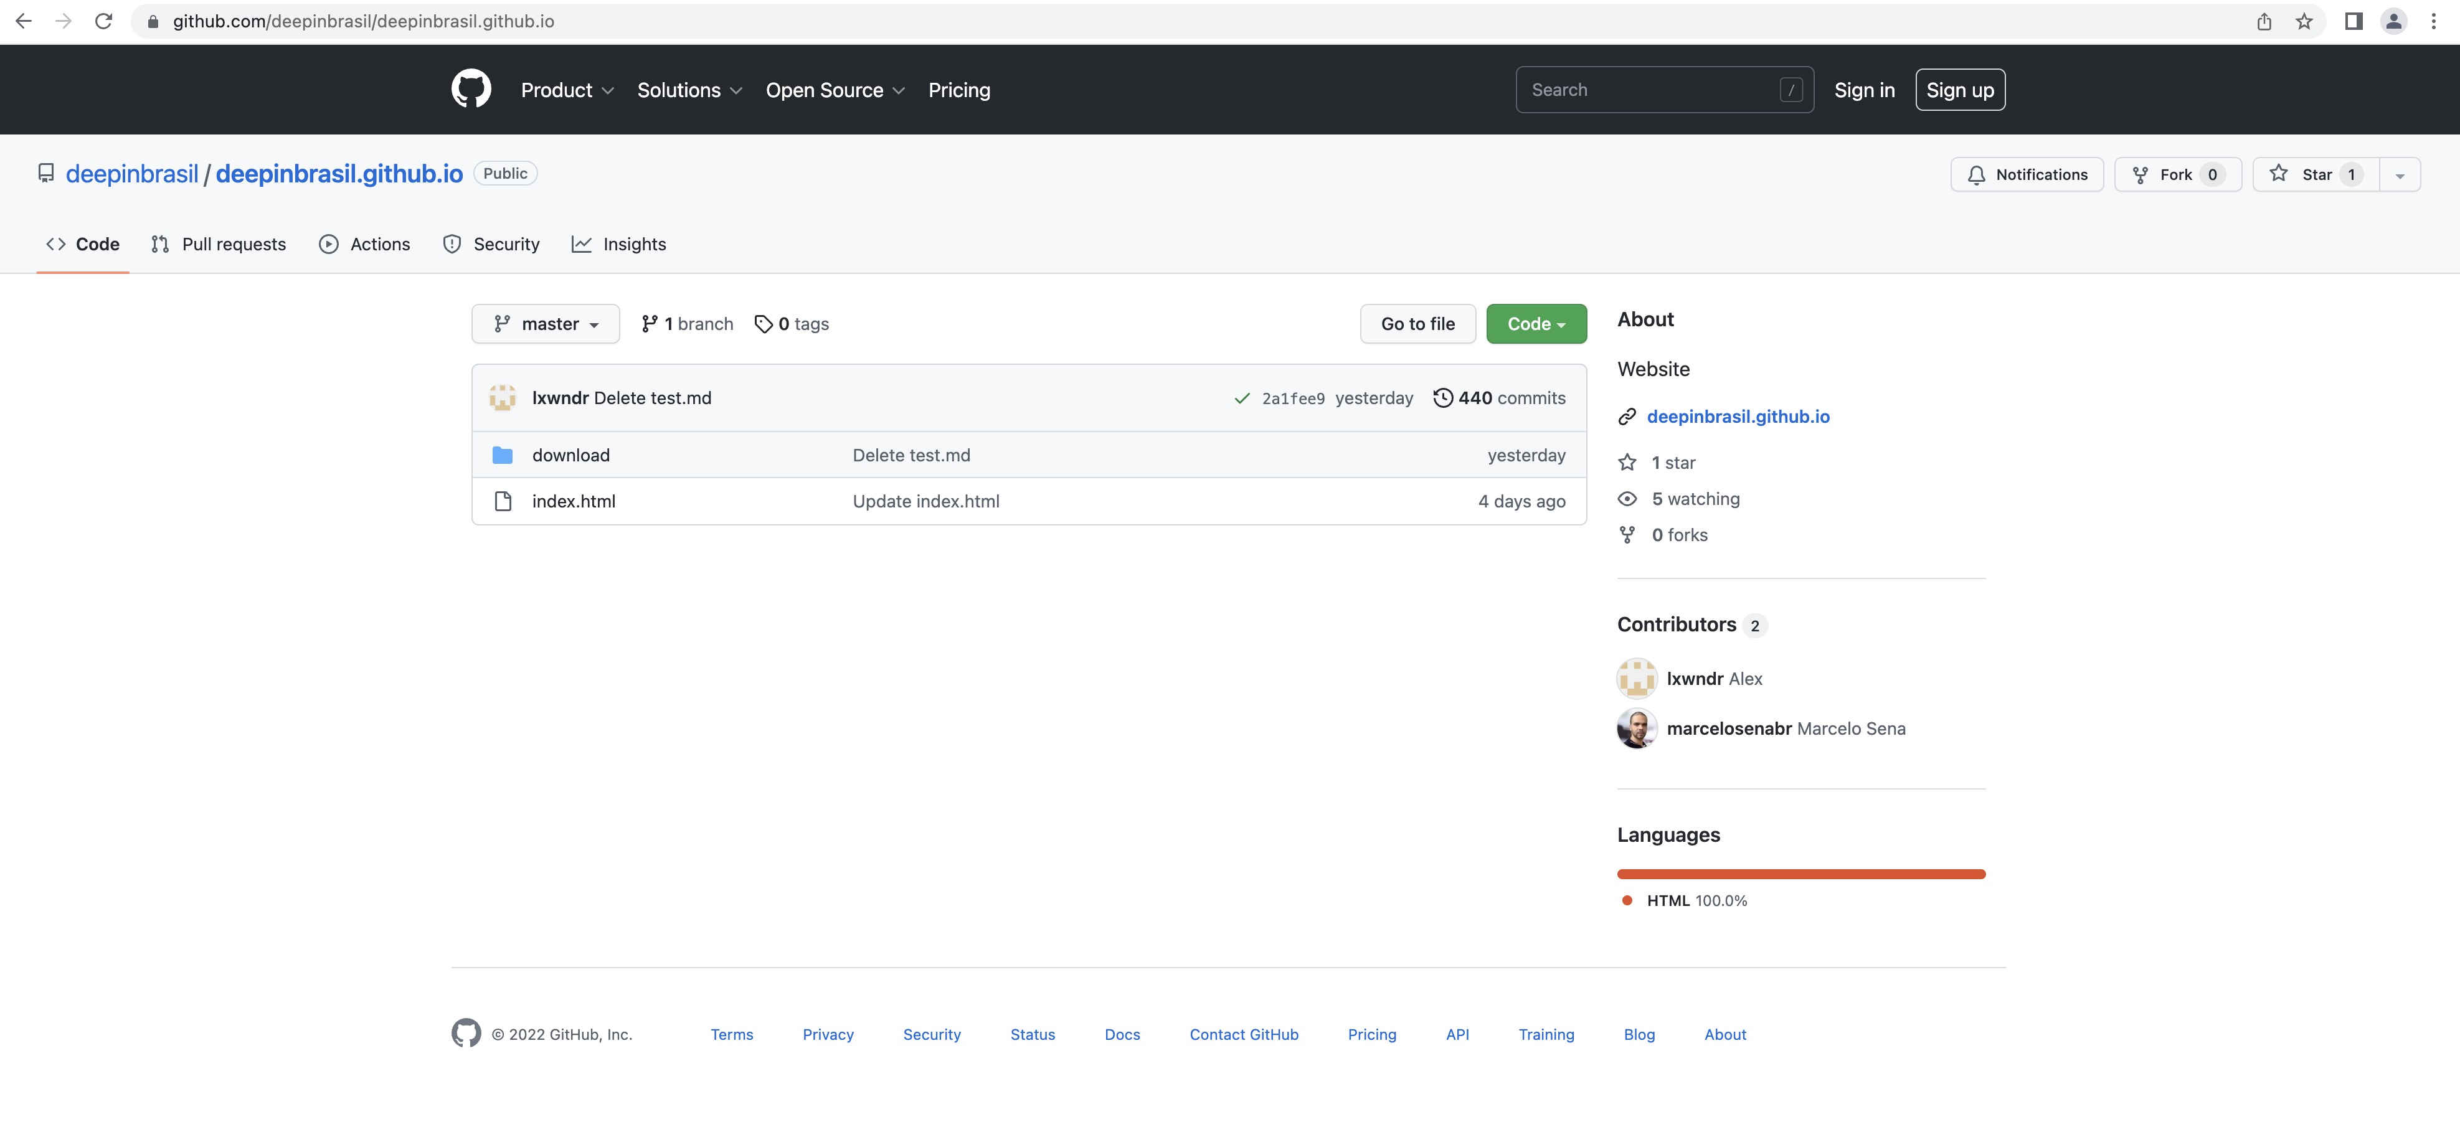
Task: Open deepinbrasil.github.io website link
Action: click(1737, 417)
